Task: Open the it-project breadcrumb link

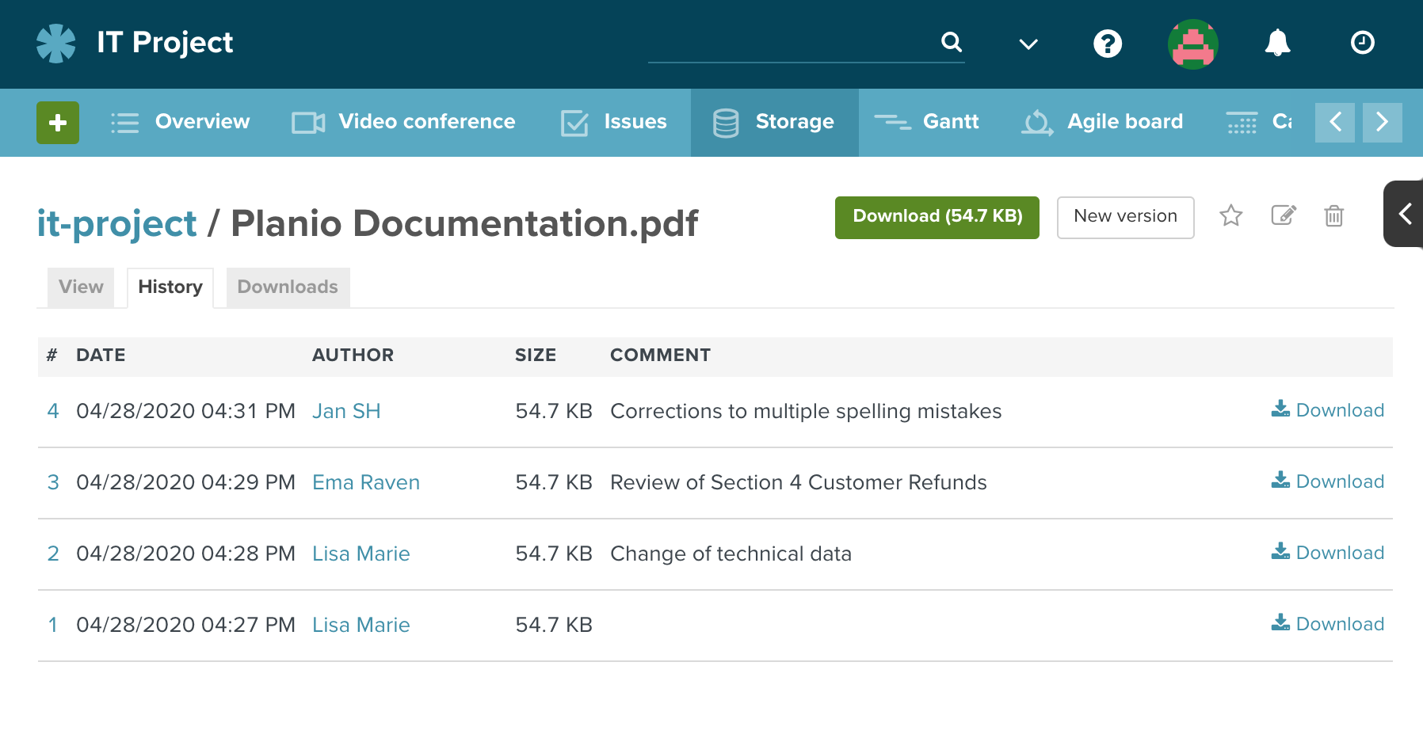Action: pos(116,224)
